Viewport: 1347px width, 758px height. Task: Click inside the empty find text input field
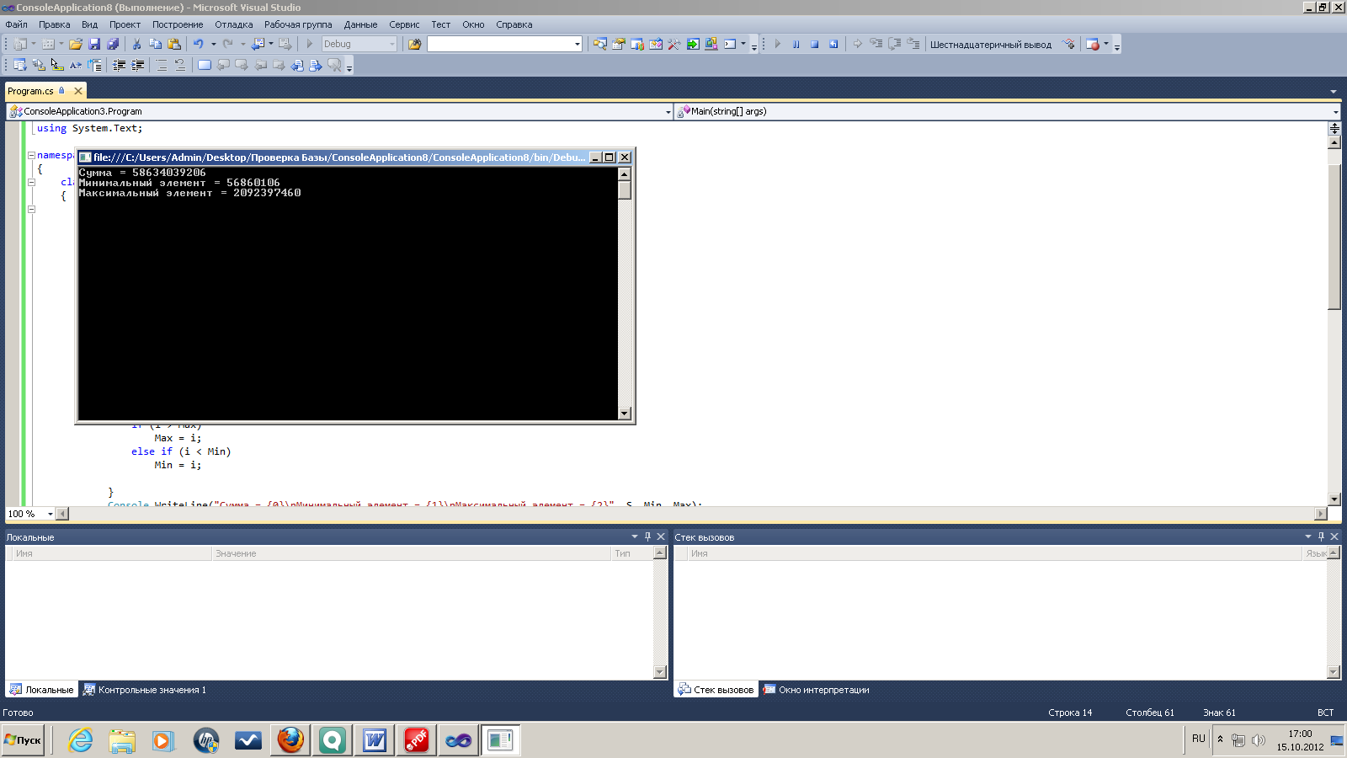[500, 44]
